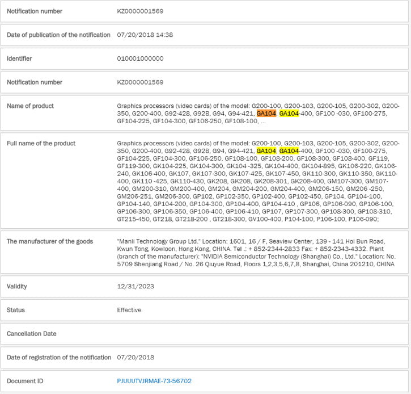Select the "Status" row label
The height and width of the screenshot is (394, 411).
15,310
